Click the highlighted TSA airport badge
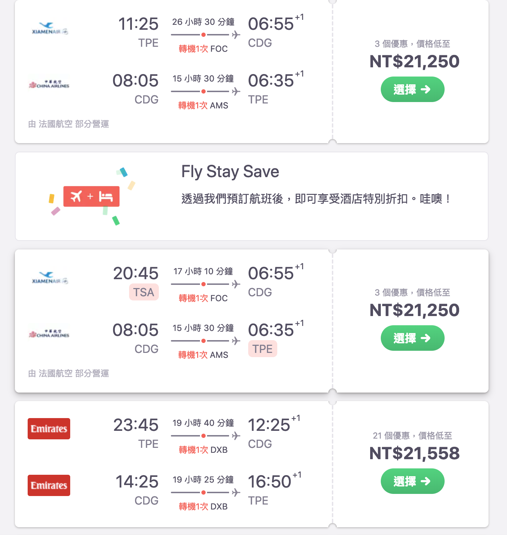This screenshot has width=507, height=535. click(144, 292)
